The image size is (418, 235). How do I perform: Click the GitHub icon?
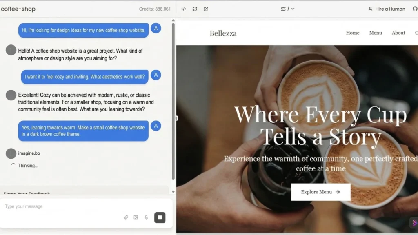(x=415, y=9)
